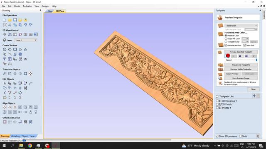Switch to the New 2D view tab
Screen dimensions: 266x149
[x=50, y=11]
